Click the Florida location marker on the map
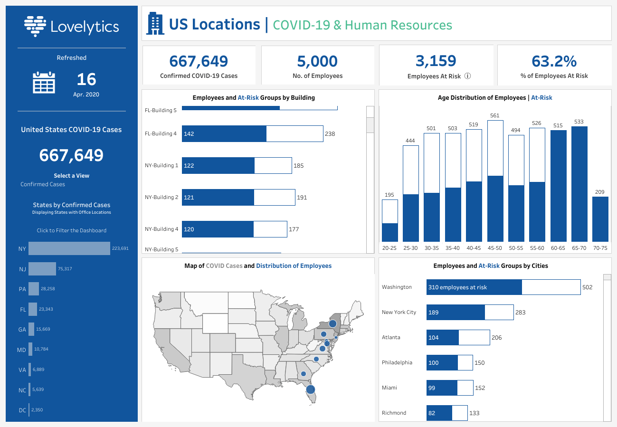Screen dimensions: 617x427 (x=311, y=389)
